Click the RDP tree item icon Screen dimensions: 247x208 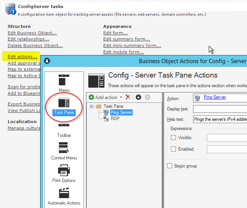106,119
